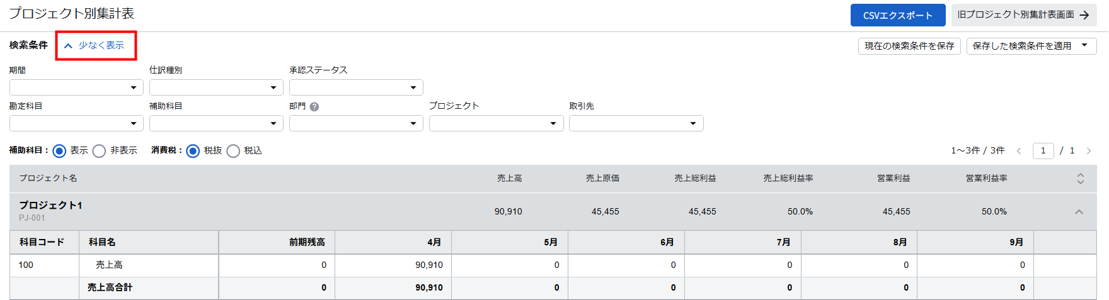The height and width of the screenshot is (300, 1109).
Task: Collapse search conditions with 少なく表示
Action: click(x=96, y=45)
